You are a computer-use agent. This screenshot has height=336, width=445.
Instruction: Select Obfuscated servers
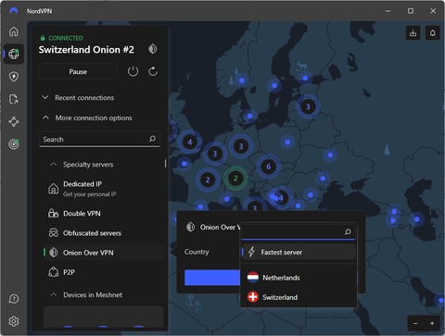click(x=103, y=233)
